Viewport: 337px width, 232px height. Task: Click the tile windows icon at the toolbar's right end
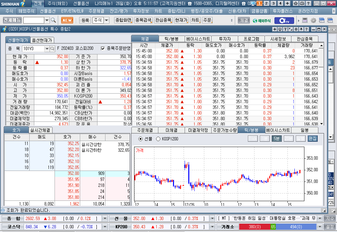[x=330, y=20]
